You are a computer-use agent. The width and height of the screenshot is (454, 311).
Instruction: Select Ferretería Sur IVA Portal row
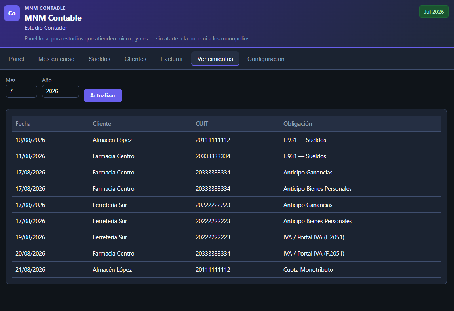(226, 237)
